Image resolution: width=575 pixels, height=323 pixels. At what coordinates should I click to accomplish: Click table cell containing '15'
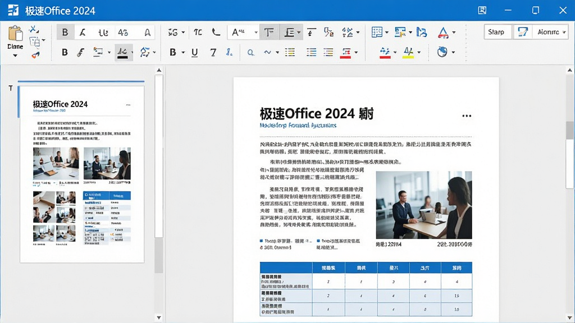pos(456,296)
